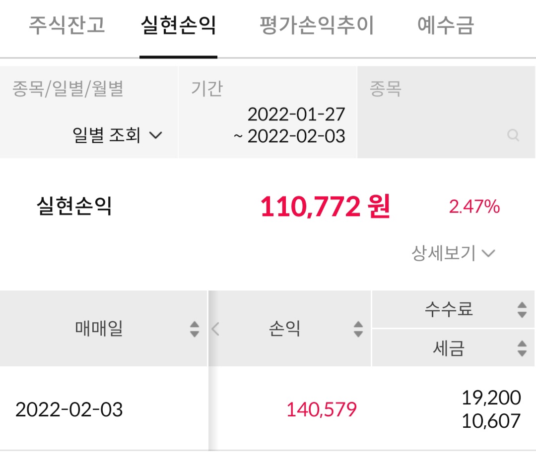
Task: Expand the 상세보기 details chevron
Action: click(x=488, y=253)
